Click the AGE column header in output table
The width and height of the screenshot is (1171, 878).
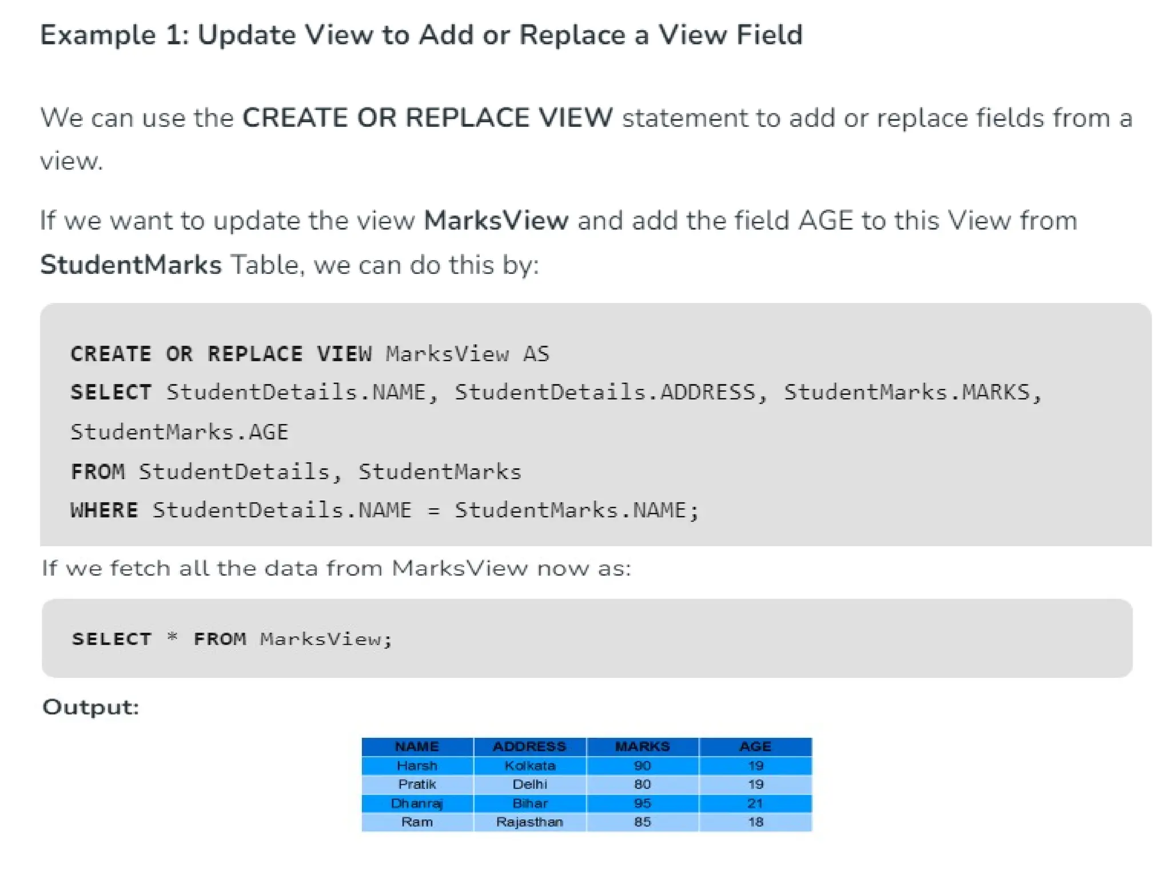click(755, 747)
